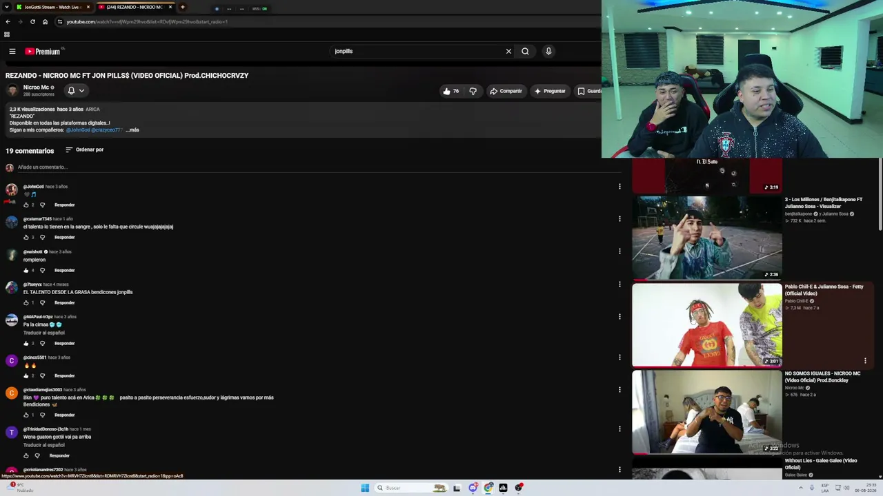Close the REZANDO YouTube tab
Image resolution: width=883 pixels, height=496 pixels.
pyautogui.click(x=170, y=7)
